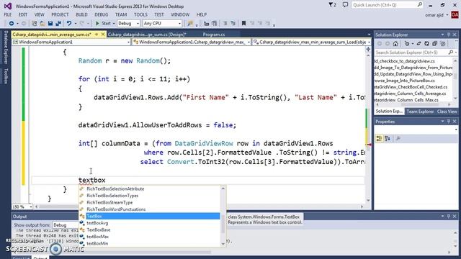Click Sync with Active Document icon
The height and width of the screenshot is (259, 461).
click(419, 44)
